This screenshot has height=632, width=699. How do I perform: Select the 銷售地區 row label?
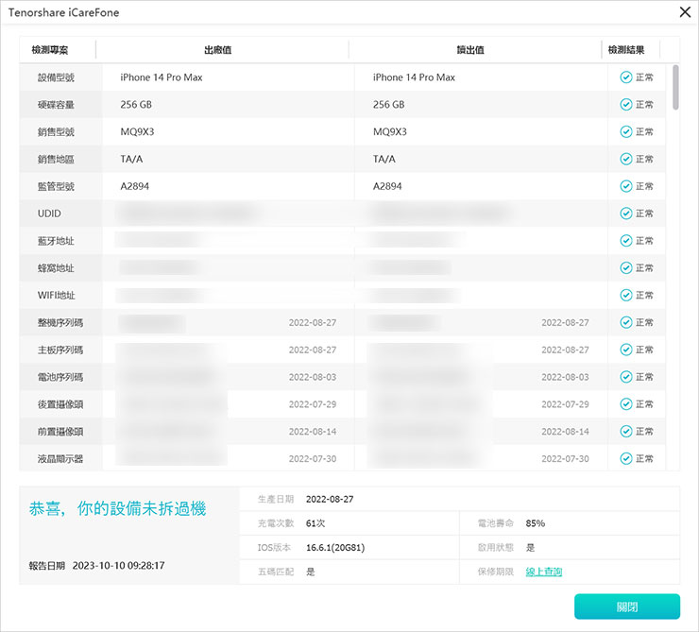[56, 159]
